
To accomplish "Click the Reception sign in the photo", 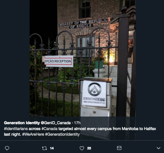I will pyautogui.click(x=59, y=61).
